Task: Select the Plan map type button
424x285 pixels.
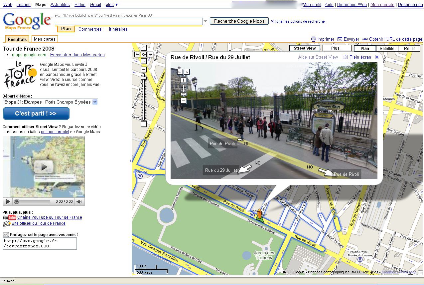Action: pos(365,49)
